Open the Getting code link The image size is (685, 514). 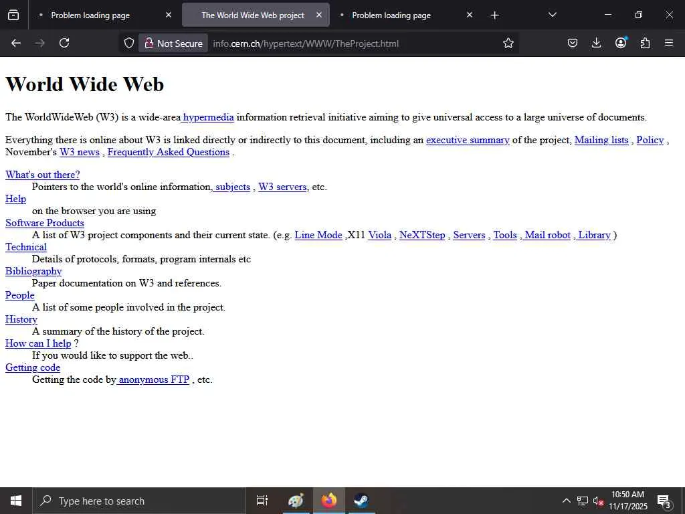click(x=33, y=367)
